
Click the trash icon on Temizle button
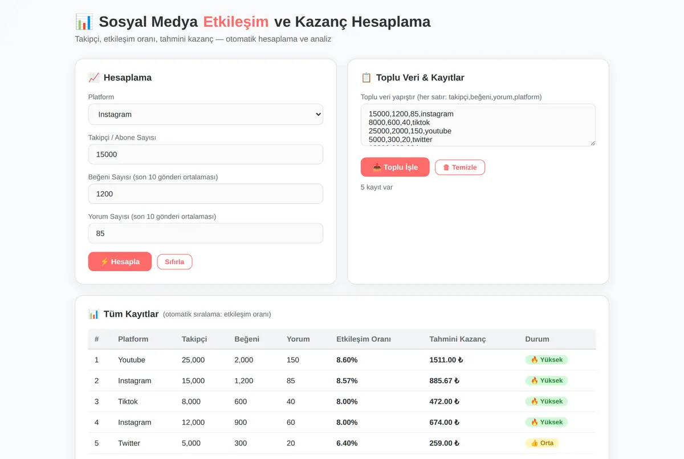pyautogui.click(x=446, y=167)
